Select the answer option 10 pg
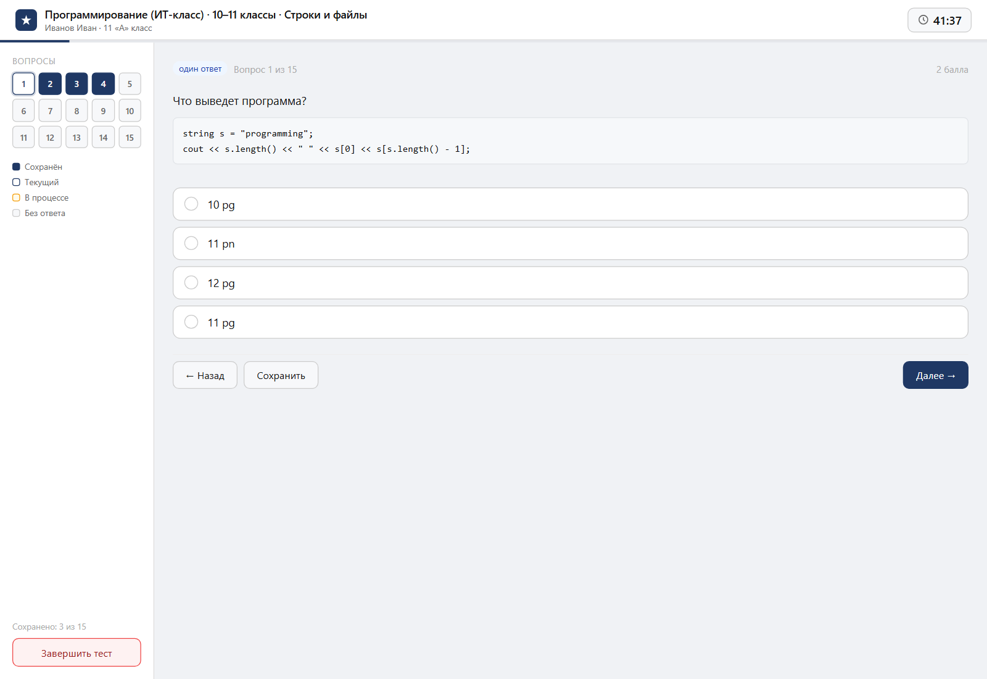The width and height of the screenshot is (987, 679). 570,204
